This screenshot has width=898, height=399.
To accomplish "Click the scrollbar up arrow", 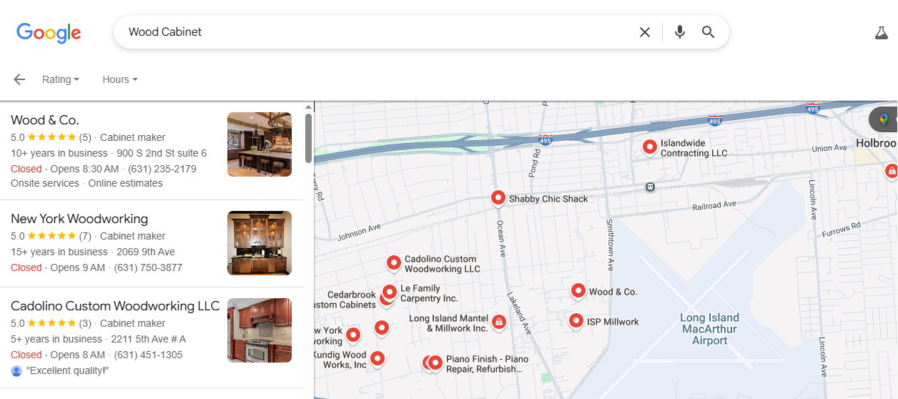I will coord(308,107).
